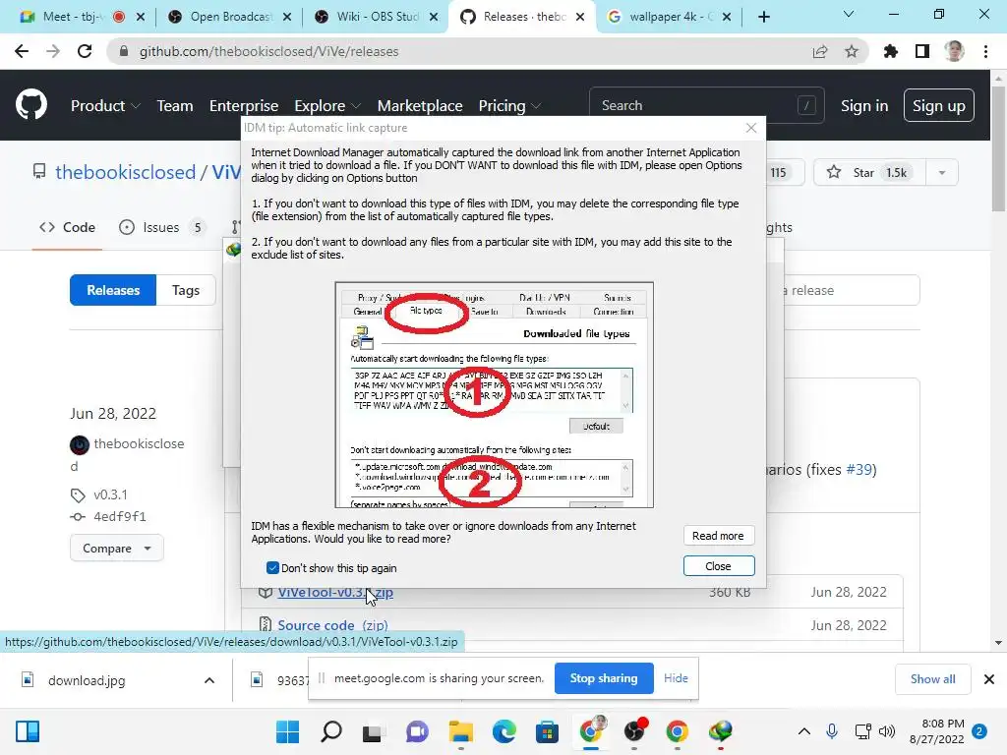Viewport: 1007px width, 755px height.
Task: Click the 4edf9f1 commit link
Action: click(x=119, y=517)
